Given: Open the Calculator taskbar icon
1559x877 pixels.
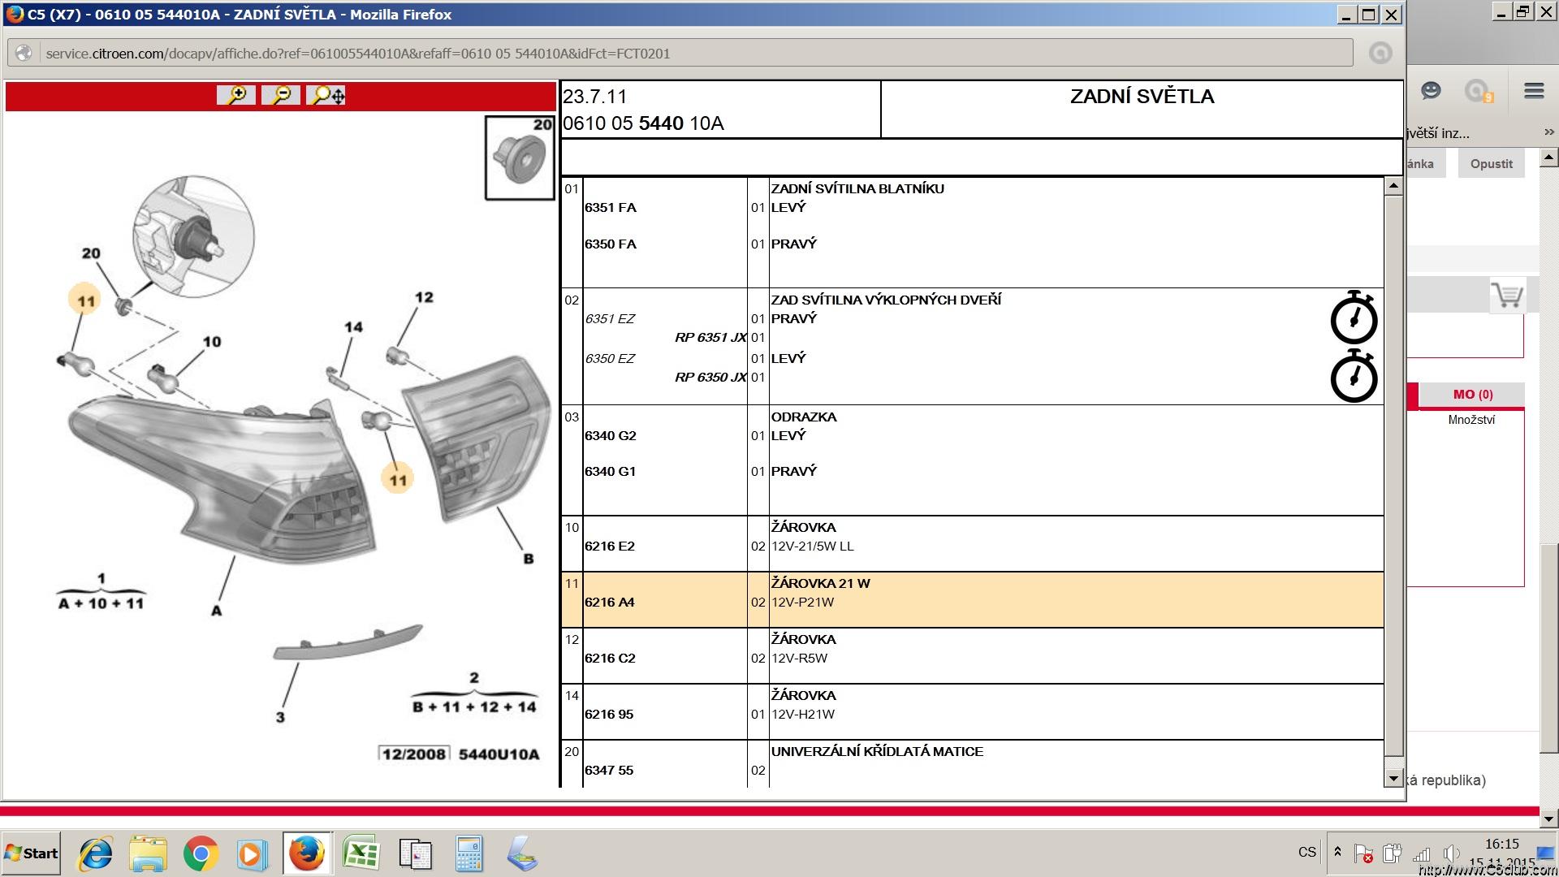Looking at the screenshot, I should pyautogui.click(x=469, y=854).
